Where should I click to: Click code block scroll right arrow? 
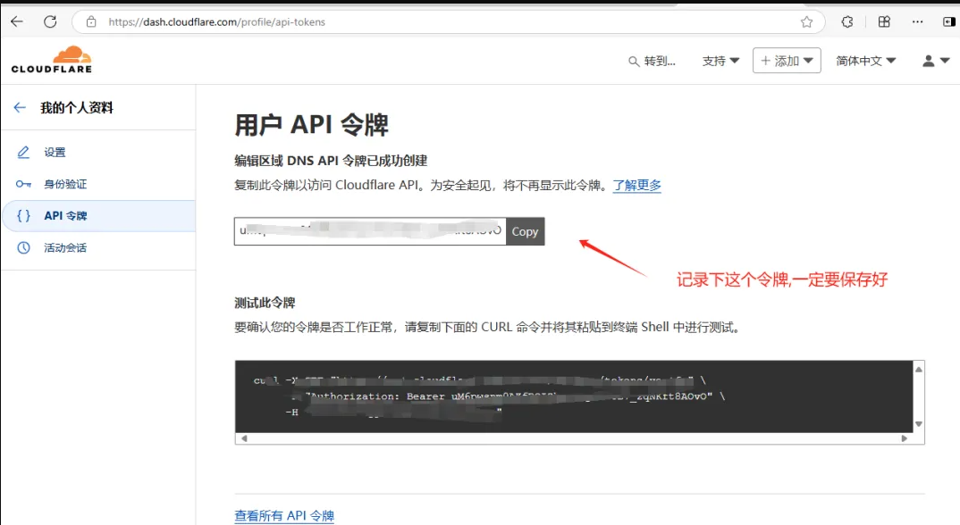point(905,438)
